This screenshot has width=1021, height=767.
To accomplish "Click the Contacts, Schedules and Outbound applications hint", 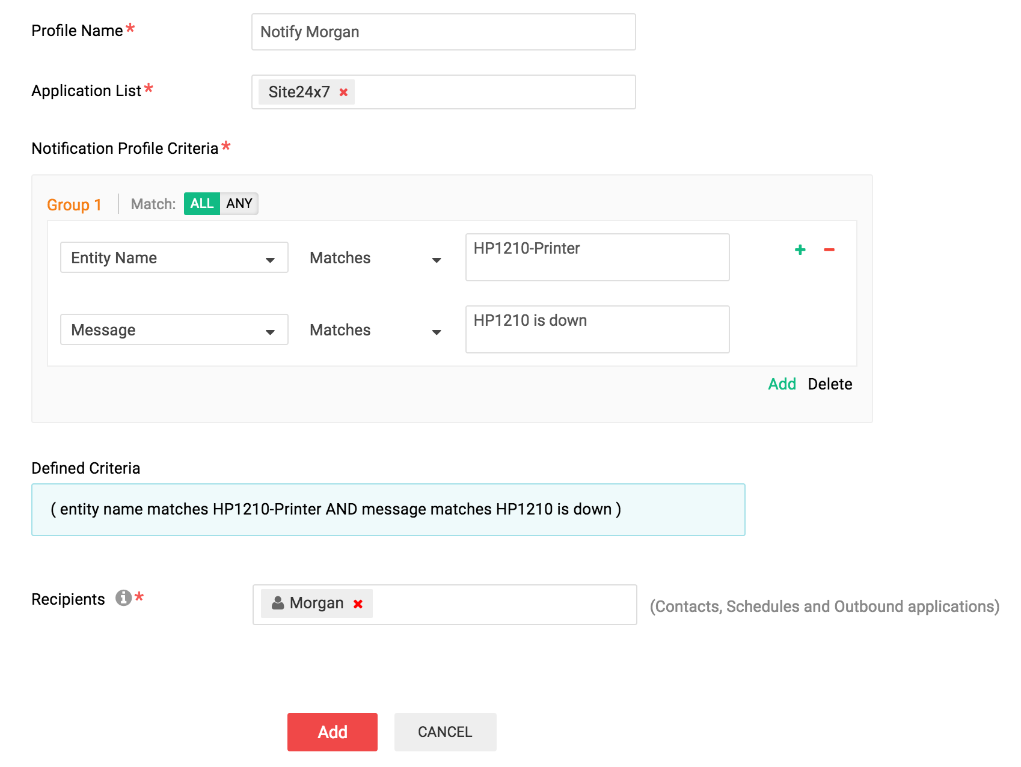I will tap(824, 607).
